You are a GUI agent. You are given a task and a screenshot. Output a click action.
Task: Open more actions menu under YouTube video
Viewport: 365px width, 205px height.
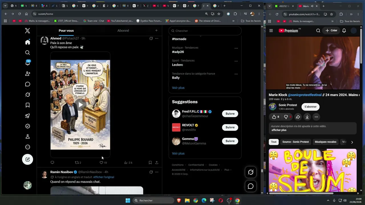tap(316, 117)
